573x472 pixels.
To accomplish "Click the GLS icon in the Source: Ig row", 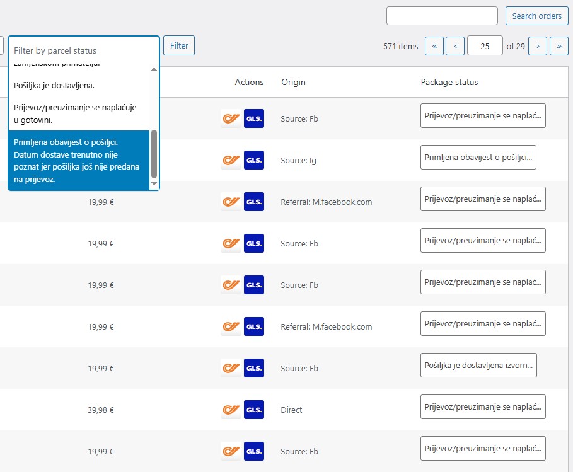I will point(254,160).
